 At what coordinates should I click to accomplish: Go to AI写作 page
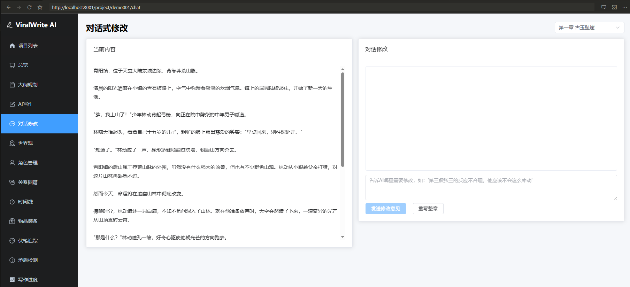coord(39,104)
